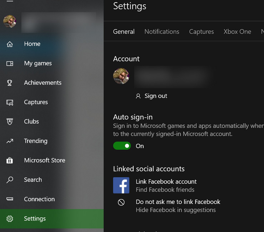Click the Auto sign-in heading
The width and height of the screenshot is (264, 232).
click(x=133, y=117)
